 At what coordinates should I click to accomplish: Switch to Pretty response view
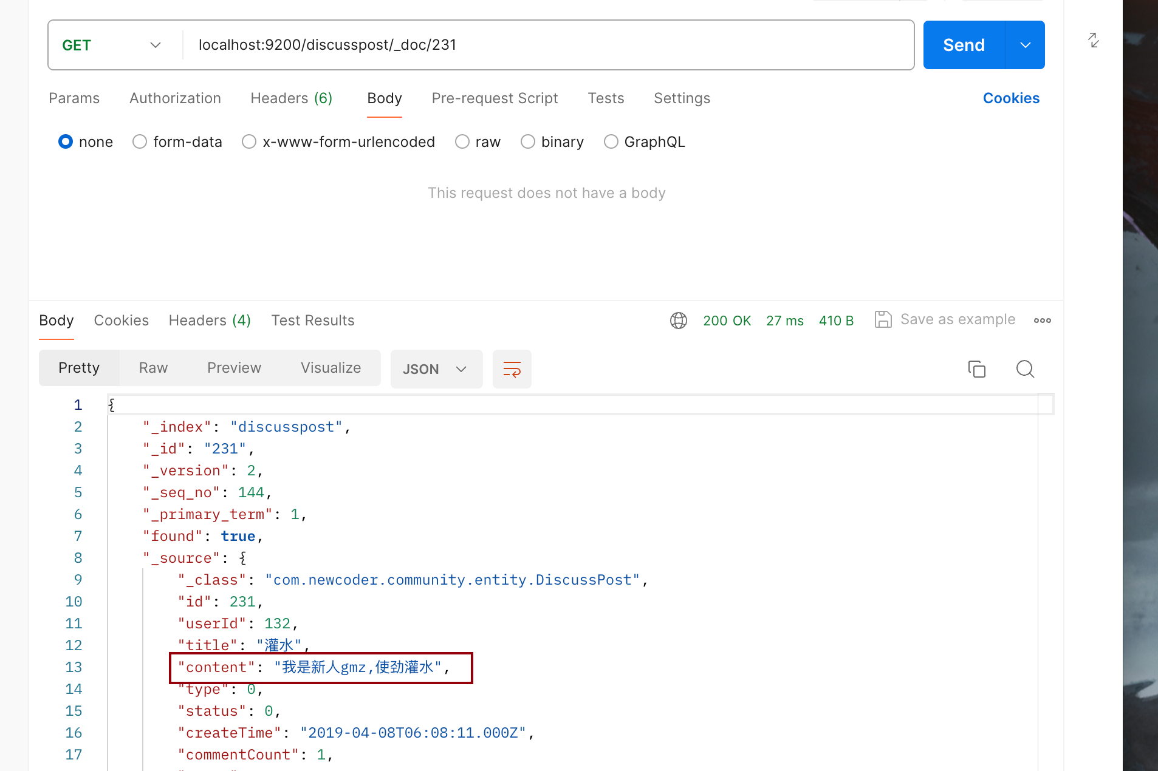pos(79,368)
